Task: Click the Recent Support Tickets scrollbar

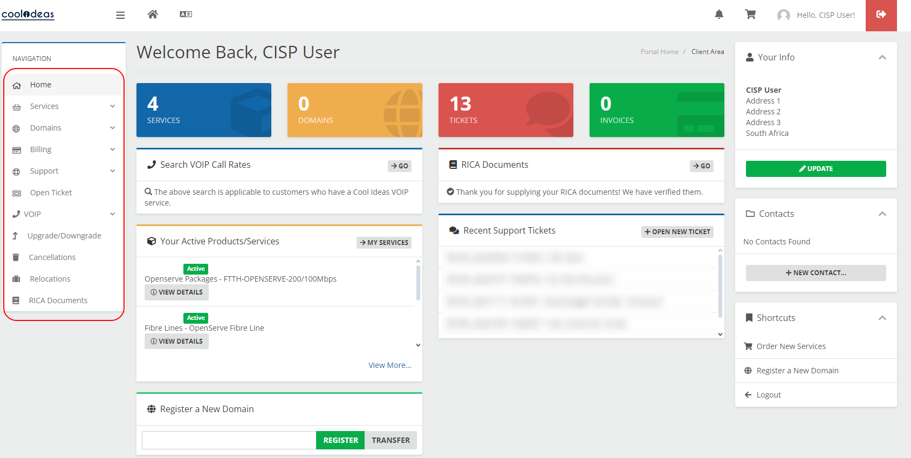Action: (x=721, y=286)
